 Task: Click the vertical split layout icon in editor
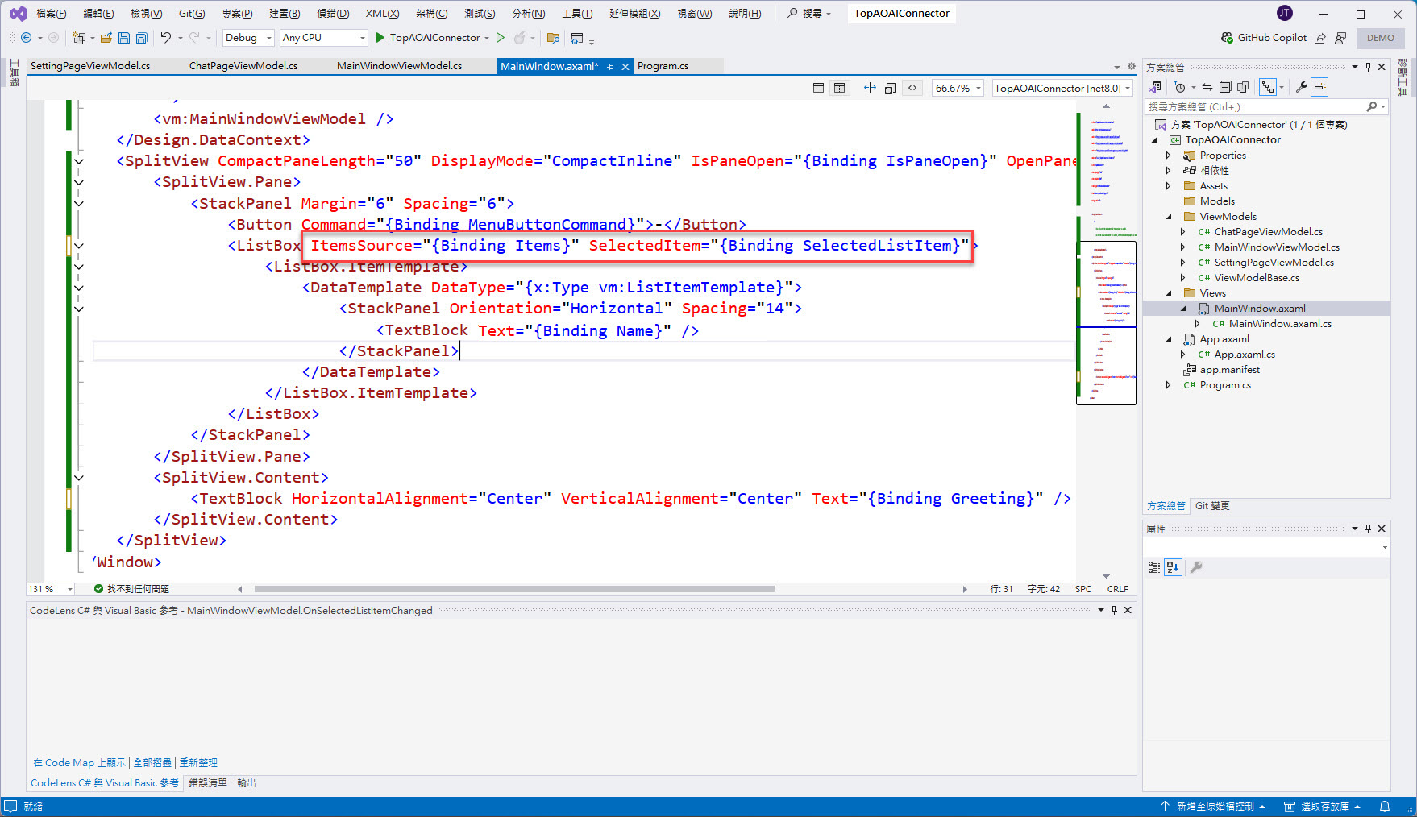coord(840,88)
